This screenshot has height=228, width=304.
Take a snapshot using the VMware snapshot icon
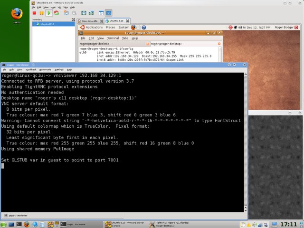[66, 13]
